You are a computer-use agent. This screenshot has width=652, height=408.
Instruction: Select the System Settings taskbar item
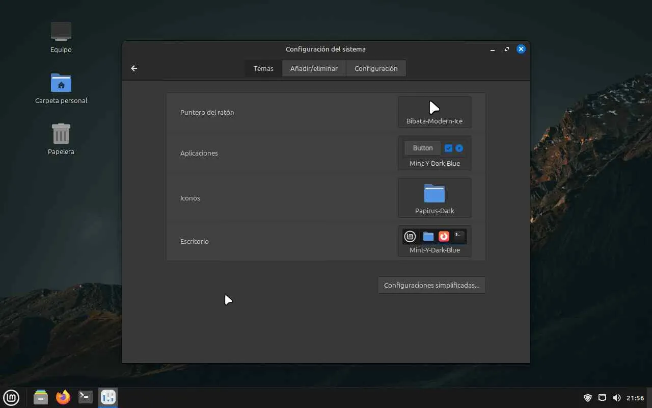108,397
